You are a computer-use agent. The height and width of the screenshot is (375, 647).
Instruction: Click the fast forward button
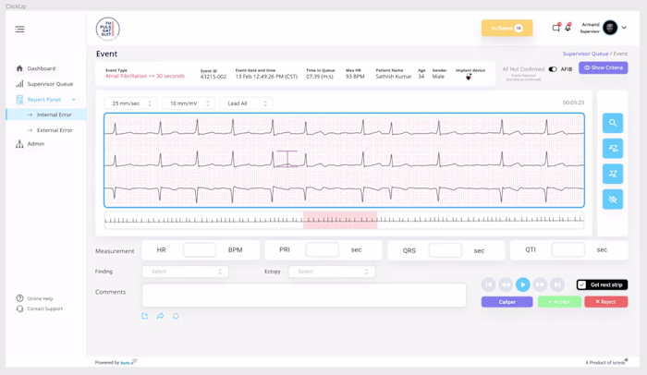540,284
